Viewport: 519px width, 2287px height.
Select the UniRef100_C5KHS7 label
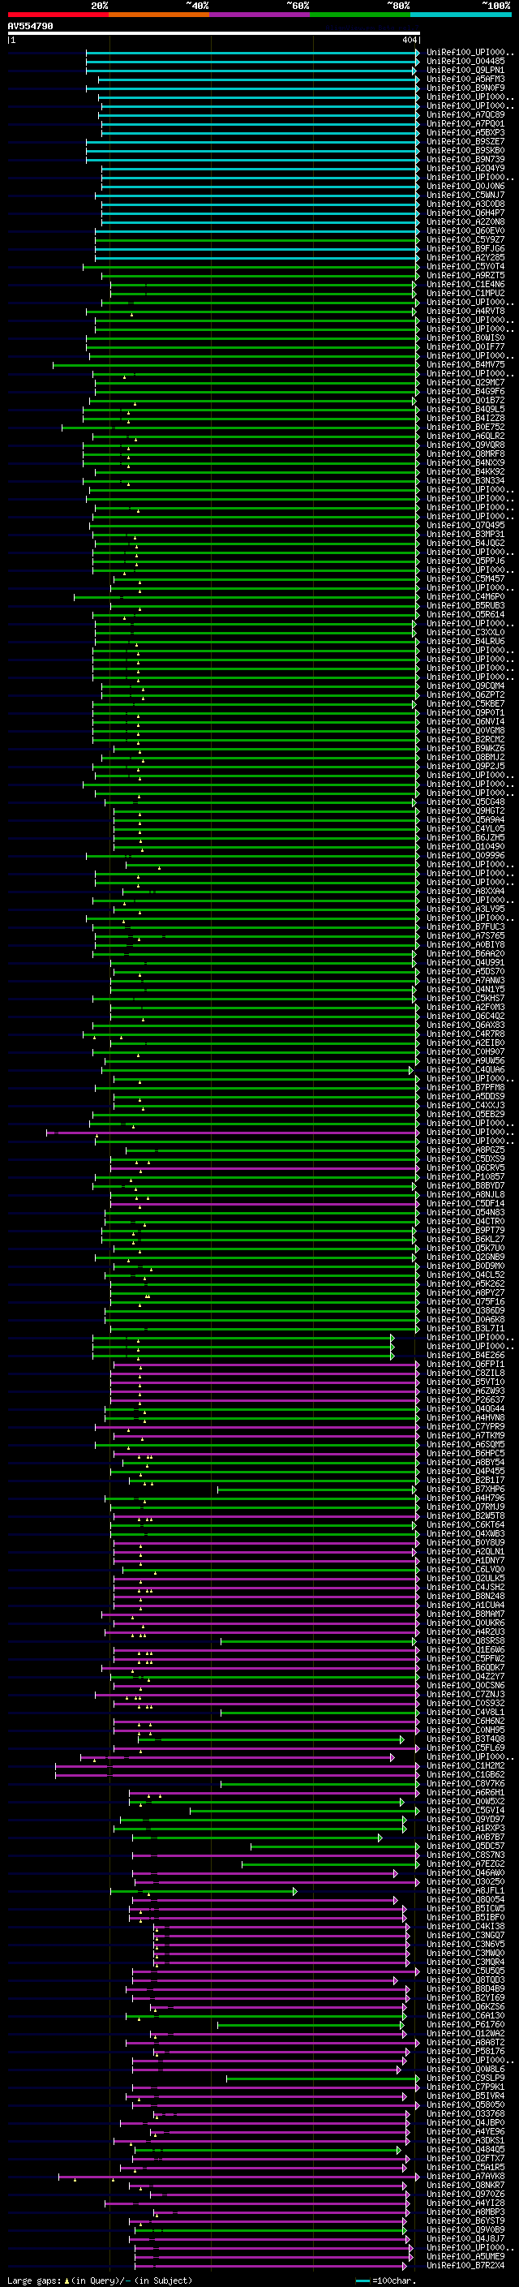click(465, 998)
